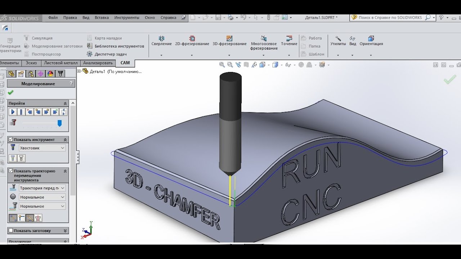The image size is (461, 259).
Task: Expand the Показать заготовку section
Action: pyautogui.click(x=65, y=231)
